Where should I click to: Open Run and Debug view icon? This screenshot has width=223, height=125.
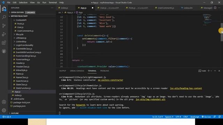click(x=4, y=34)
